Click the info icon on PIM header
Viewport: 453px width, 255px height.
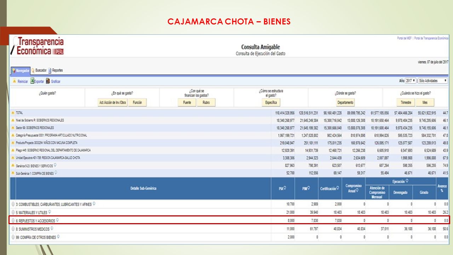[x=308, y=188]
